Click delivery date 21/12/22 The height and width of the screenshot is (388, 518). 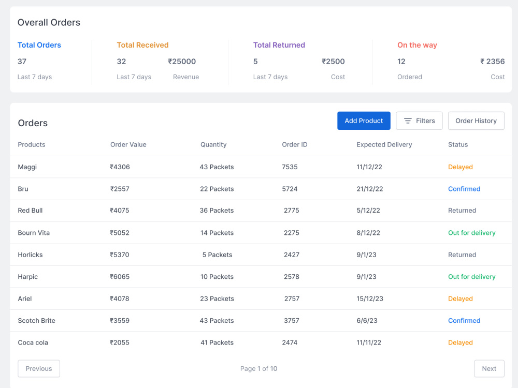370,189
